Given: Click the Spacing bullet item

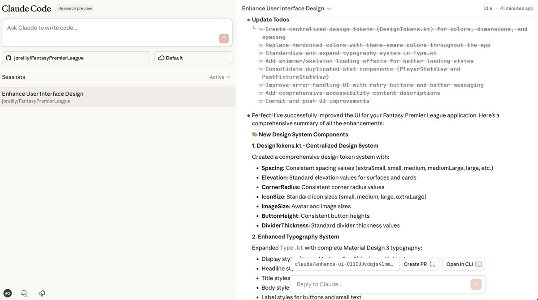Looking at the screenshot, I should coord(377,168).
